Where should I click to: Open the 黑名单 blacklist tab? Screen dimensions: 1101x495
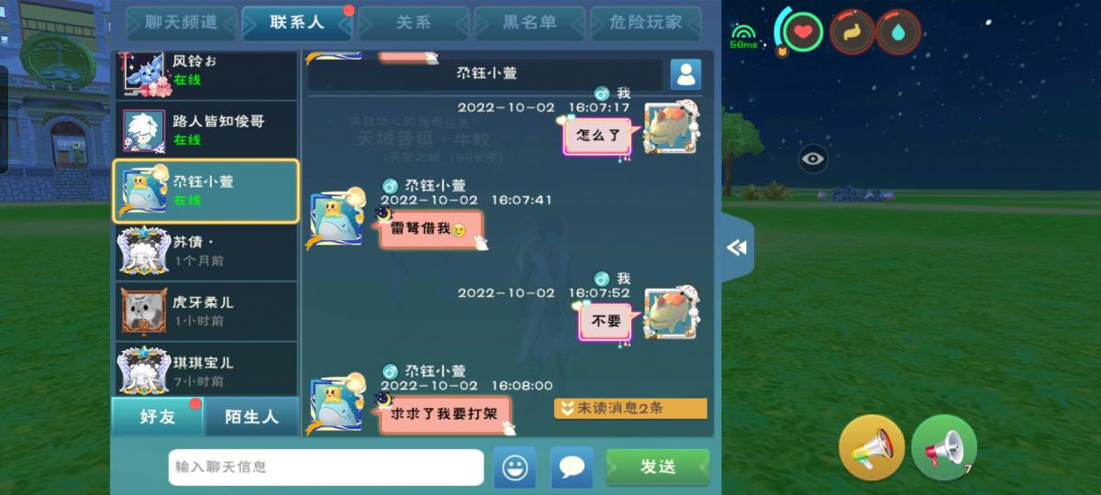(529, 23)
